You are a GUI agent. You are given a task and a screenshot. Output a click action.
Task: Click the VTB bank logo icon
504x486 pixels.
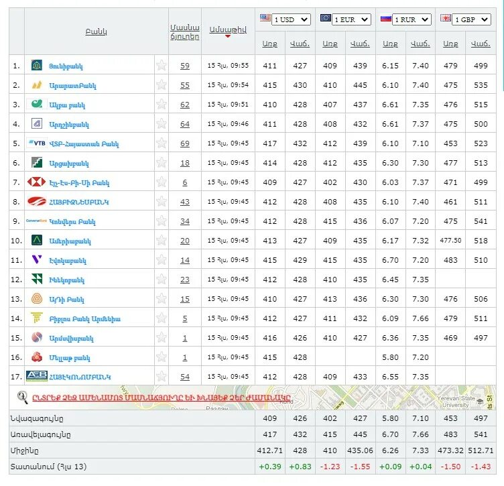click(x=37, y=143)
